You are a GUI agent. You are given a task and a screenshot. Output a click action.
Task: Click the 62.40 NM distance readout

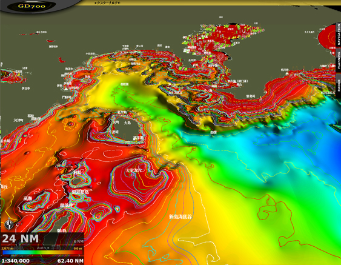(x=70, y=260)
